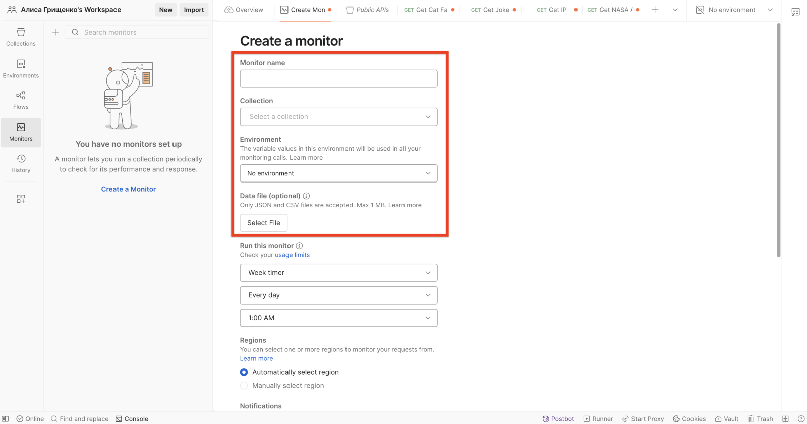
Task: Click the Select File button
Action: coord(264,223)
